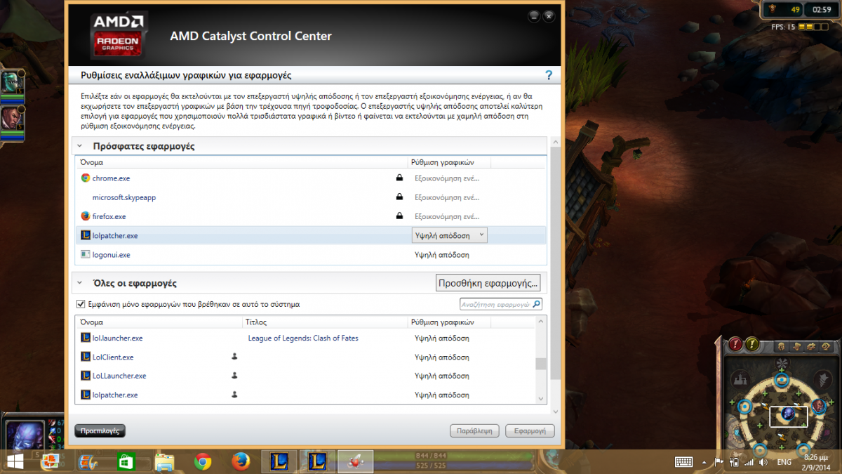Click the Action Center flag tray icon
The image size is (842, 474).
[719, 462]
